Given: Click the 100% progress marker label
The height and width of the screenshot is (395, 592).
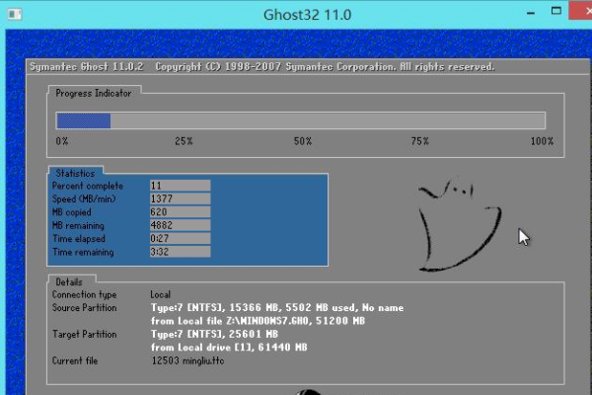Looking at the screenshot, I should click(x=542, y=141).
